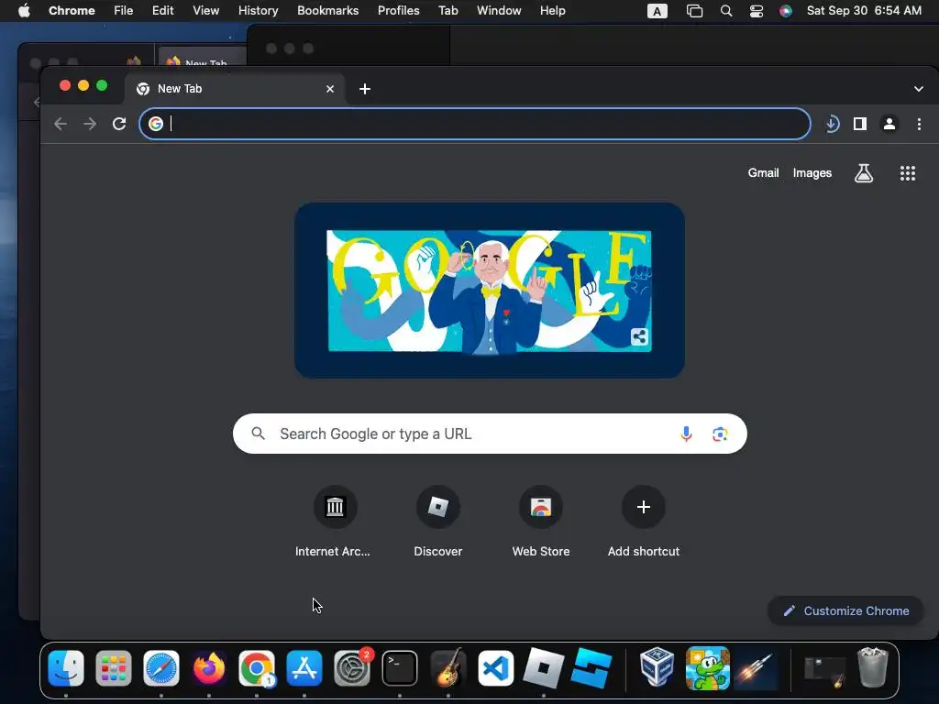939x704 pixels.
Task: Open App Store in the Dock
Action: [304, 668]
